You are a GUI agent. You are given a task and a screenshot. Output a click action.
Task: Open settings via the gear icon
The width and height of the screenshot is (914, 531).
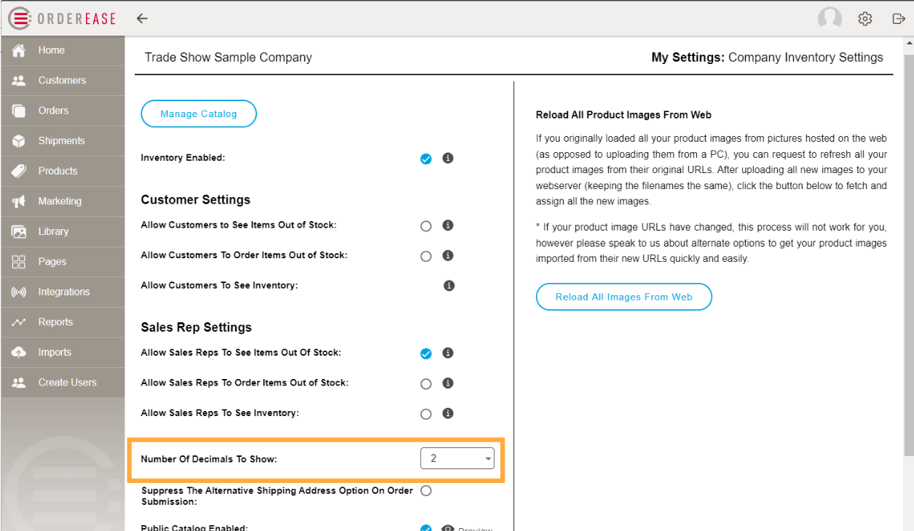click(x=864, y=18)
